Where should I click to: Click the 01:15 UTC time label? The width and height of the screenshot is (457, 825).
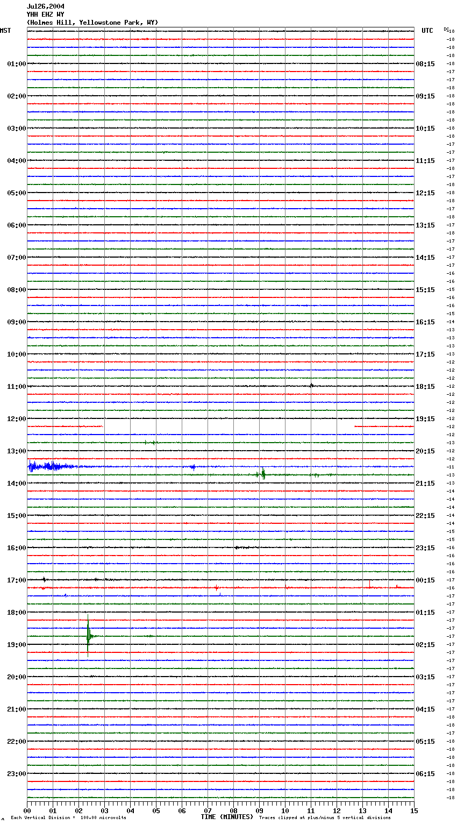(425, 613)
